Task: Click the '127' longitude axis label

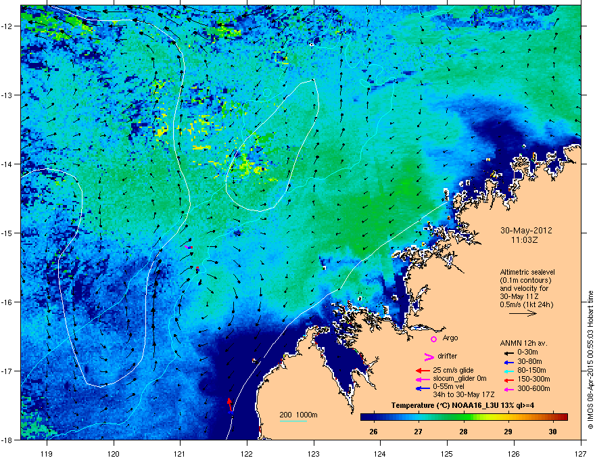Action: tap(581, 454)
